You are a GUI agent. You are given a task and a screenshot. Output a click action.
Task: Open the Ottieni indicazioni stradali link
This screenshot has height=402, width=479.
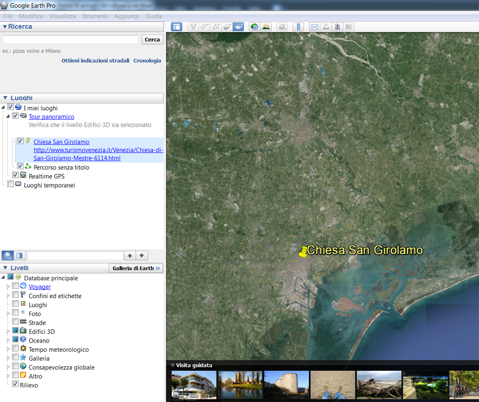[95, 61]
